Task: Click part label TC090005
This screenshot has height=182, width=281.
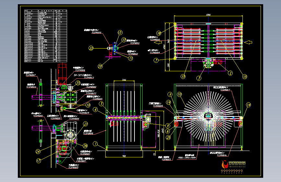Action: [73, 168]
